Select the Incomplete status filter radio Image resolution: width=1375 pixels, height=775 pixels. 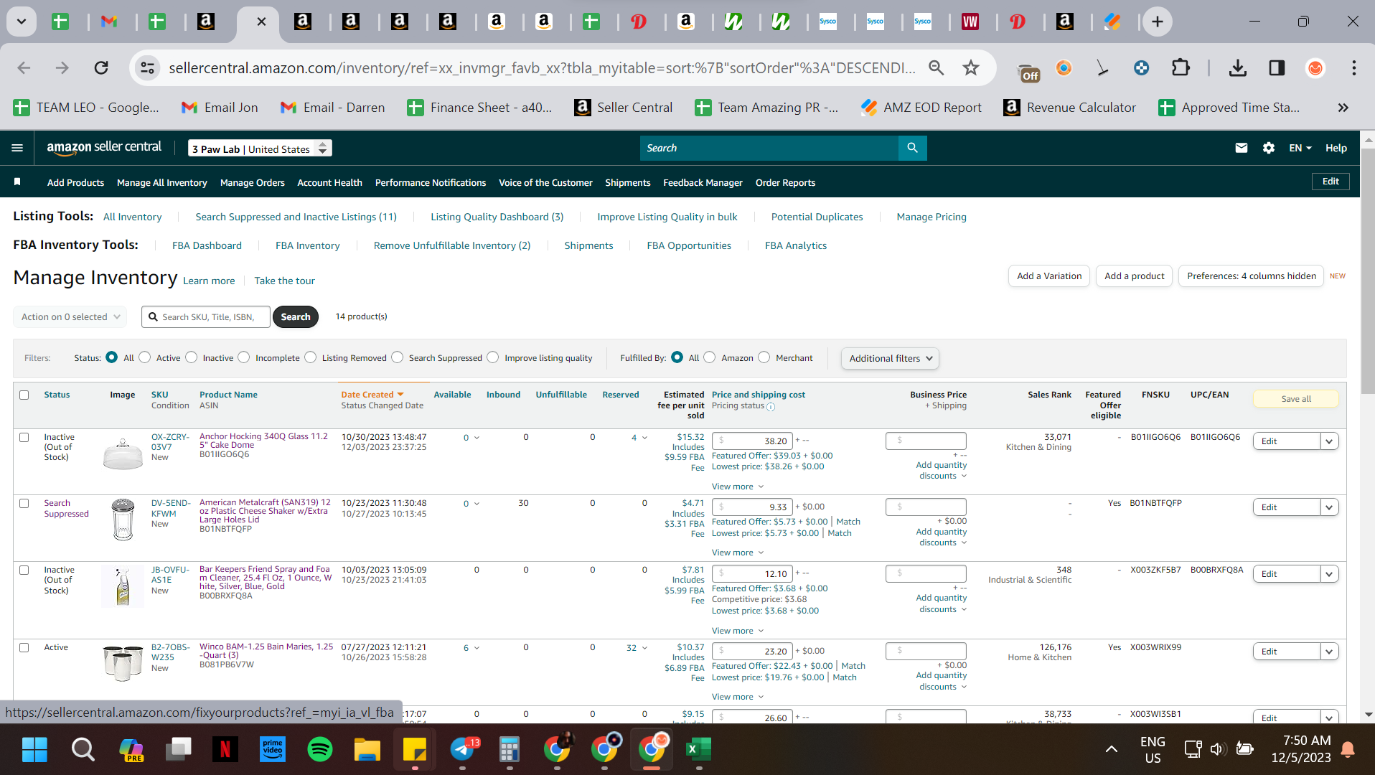tap(244, 357)
